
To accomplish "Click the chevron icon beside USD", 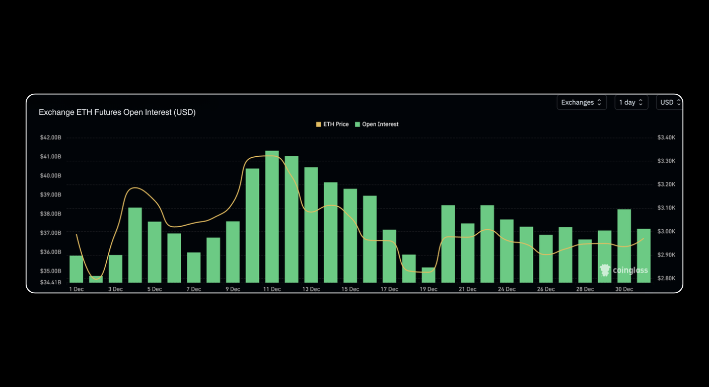I will (679, 102).
